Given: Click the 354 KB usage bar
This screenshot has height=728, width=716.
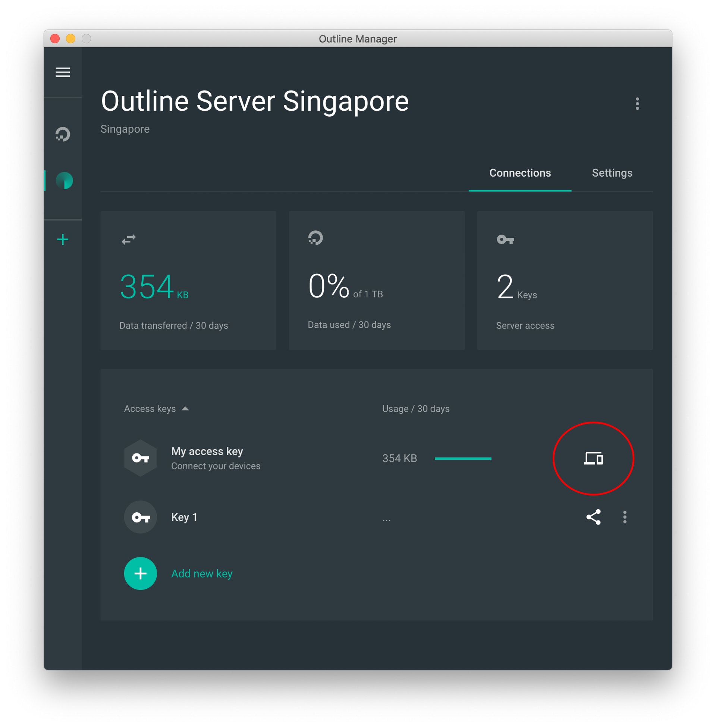Looking at the screenshot, I should point(463,458).
